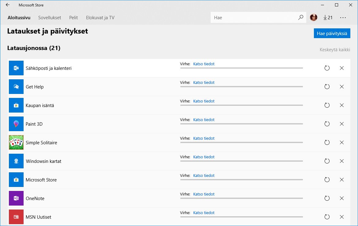Retry download for Kaupan isäntä
The height and width of the screenshot is (226, 358).
point(327,105)
